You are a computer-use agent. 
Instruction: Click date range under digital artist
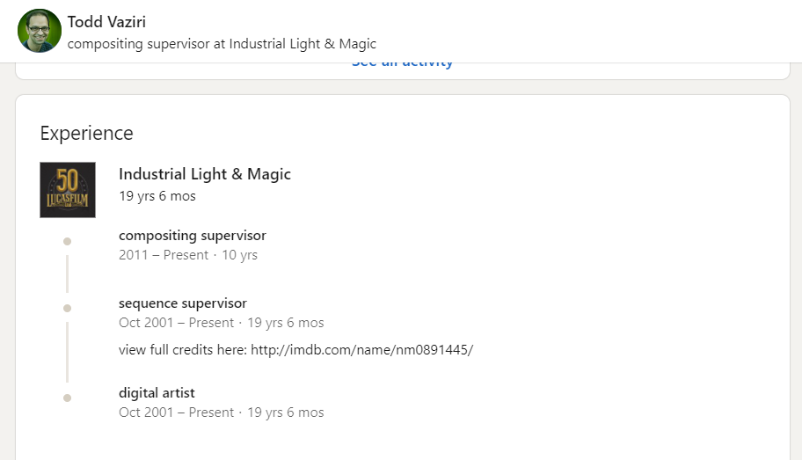pos(176,413)
